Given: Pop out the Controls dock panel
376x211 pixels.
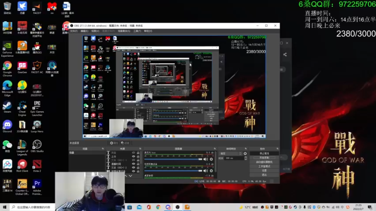Looking at the screenshot, I should [277, 149].
